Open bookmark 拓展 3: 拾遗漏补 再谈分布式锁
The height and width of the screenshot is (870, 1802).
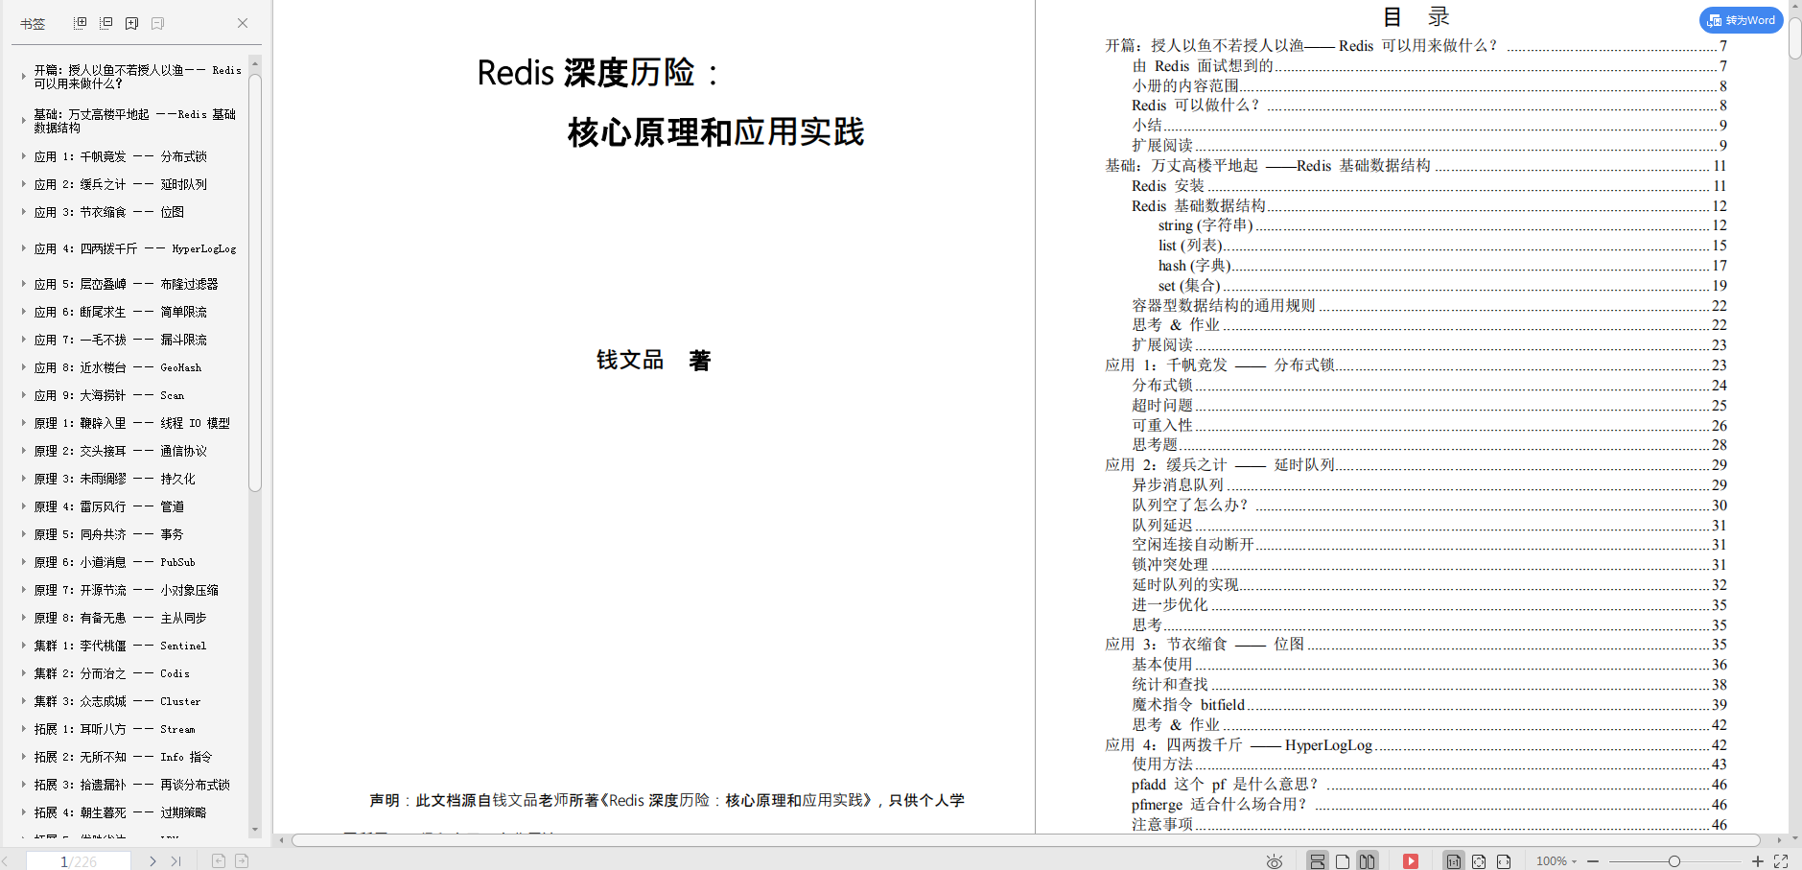131,785
